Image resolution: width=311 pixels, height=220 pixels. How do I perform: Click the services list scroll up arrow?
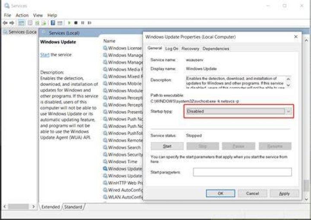point(306,41)
